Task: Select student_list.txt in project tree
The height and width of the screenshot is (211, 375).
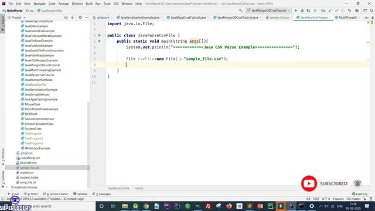Action: 29,178
